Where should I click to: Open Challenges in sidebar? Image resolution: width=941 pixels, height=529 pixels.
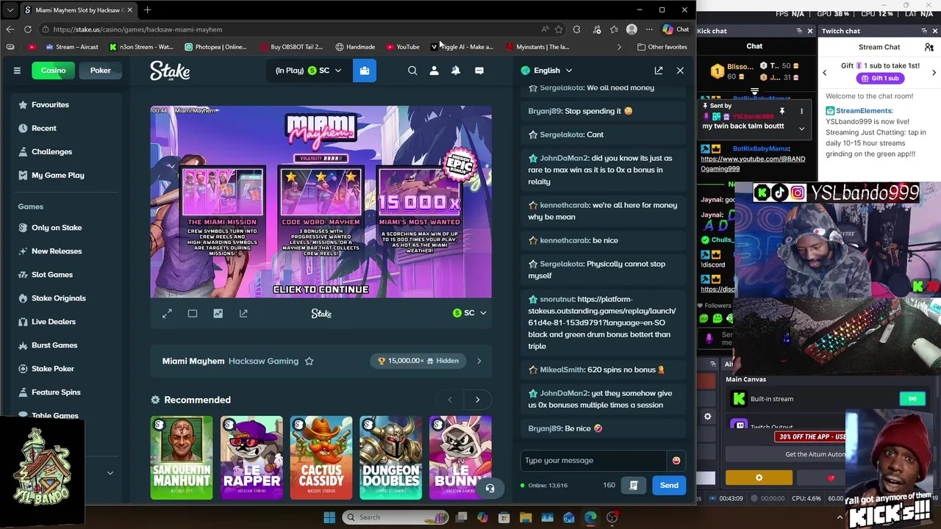click(51, 152)
